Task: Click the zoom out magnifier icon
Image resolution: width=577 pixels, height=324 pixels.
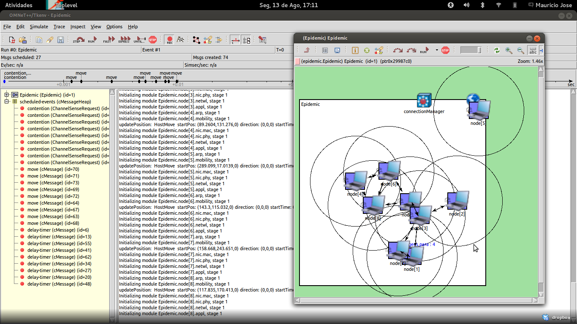Action: 520,50
